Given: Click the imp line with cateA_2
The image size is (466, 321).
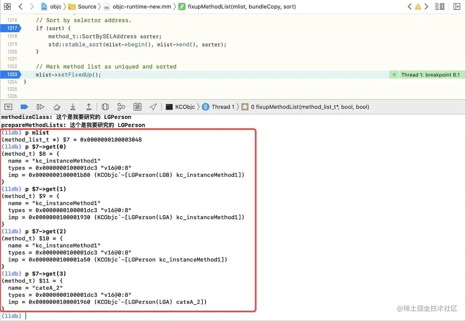Looking at the screenshot, I should (107, 302).
